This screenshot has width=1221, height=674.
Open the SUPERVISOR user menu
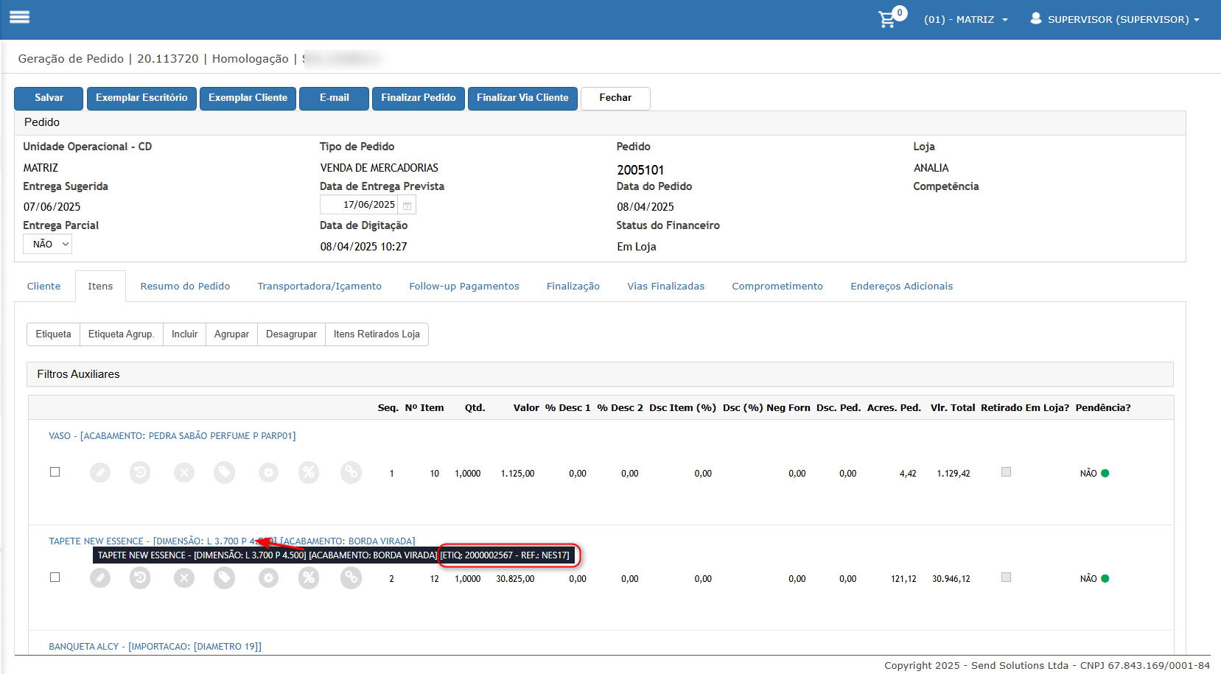1115,20
